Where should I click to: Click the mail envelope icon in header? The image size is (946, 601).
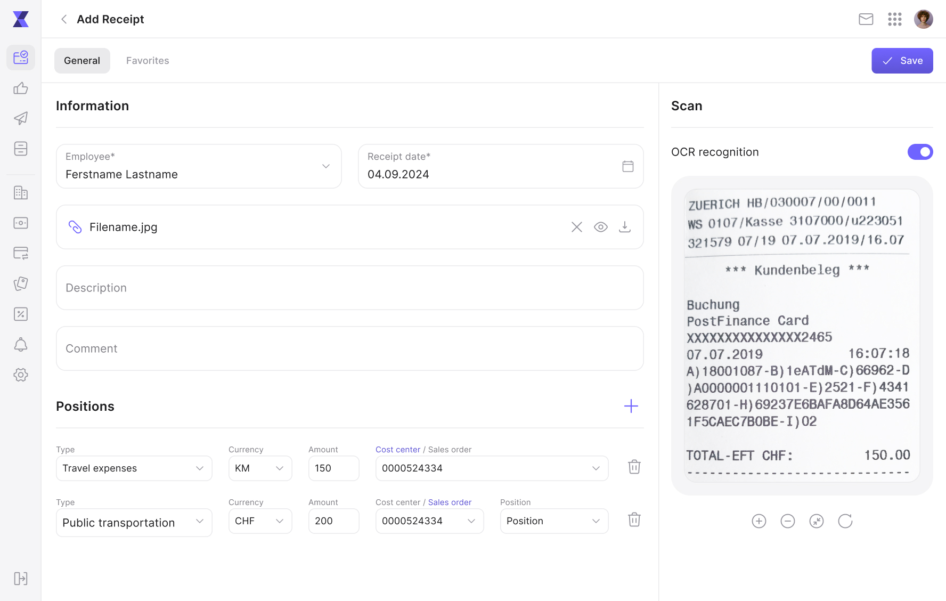point(866,19)
